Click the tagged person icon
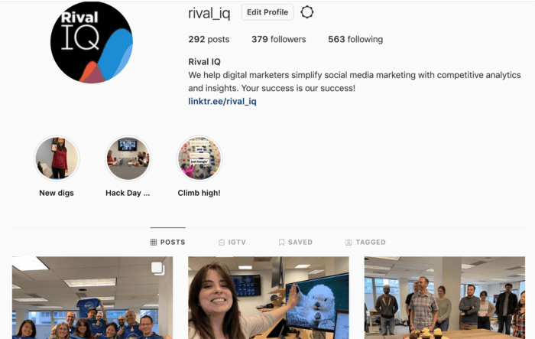 click(x=349, y=243)
